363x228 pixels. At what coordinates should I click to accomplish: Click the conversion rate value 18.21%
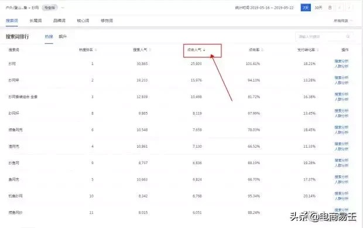[309, 64]
